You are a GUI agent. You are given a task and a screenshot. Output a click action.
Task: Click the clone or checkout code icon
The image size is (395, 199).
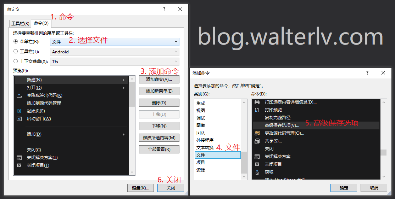tap(19, 95)
